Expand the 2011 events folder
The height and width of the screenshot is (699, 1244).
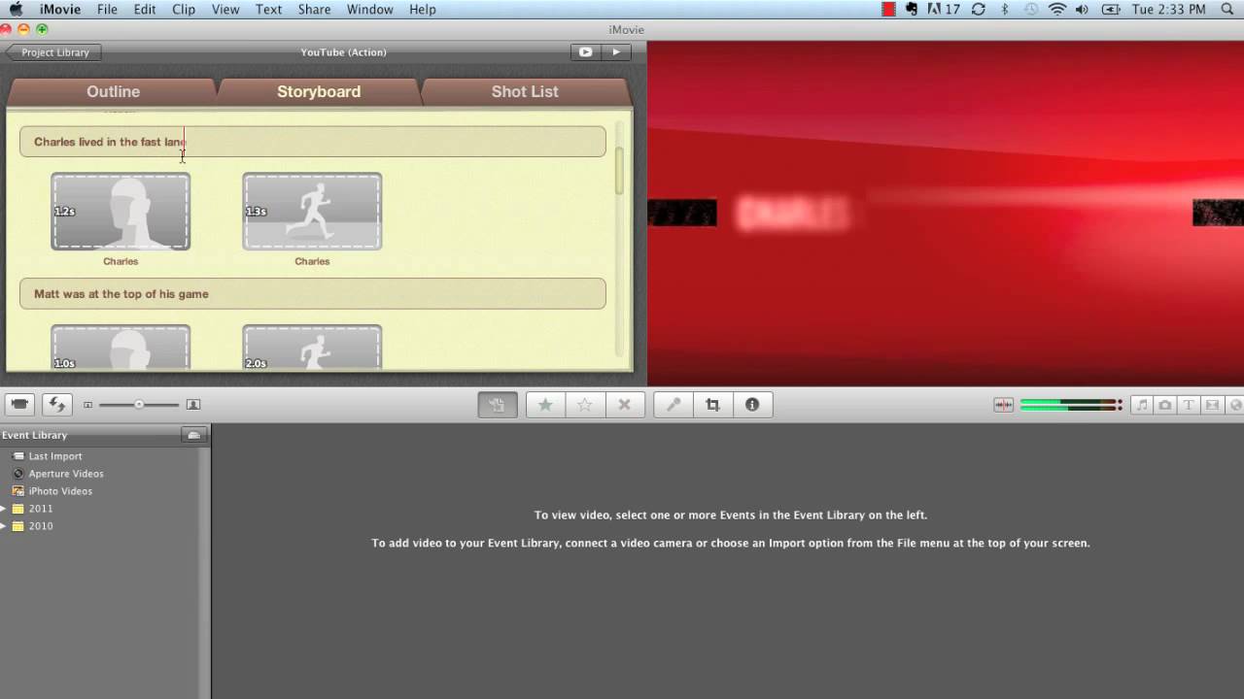(x=4, y=509)
